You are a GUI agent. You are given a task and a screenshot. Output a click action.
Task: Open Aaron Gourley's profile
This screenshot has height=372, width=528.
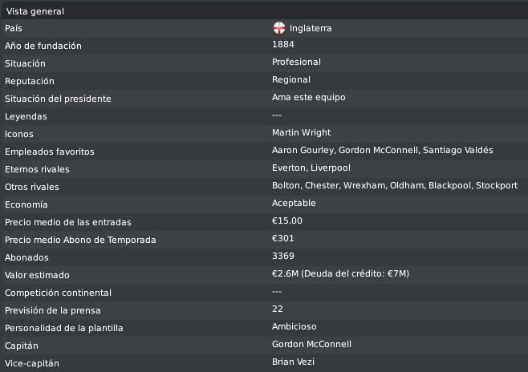(303, 150)
